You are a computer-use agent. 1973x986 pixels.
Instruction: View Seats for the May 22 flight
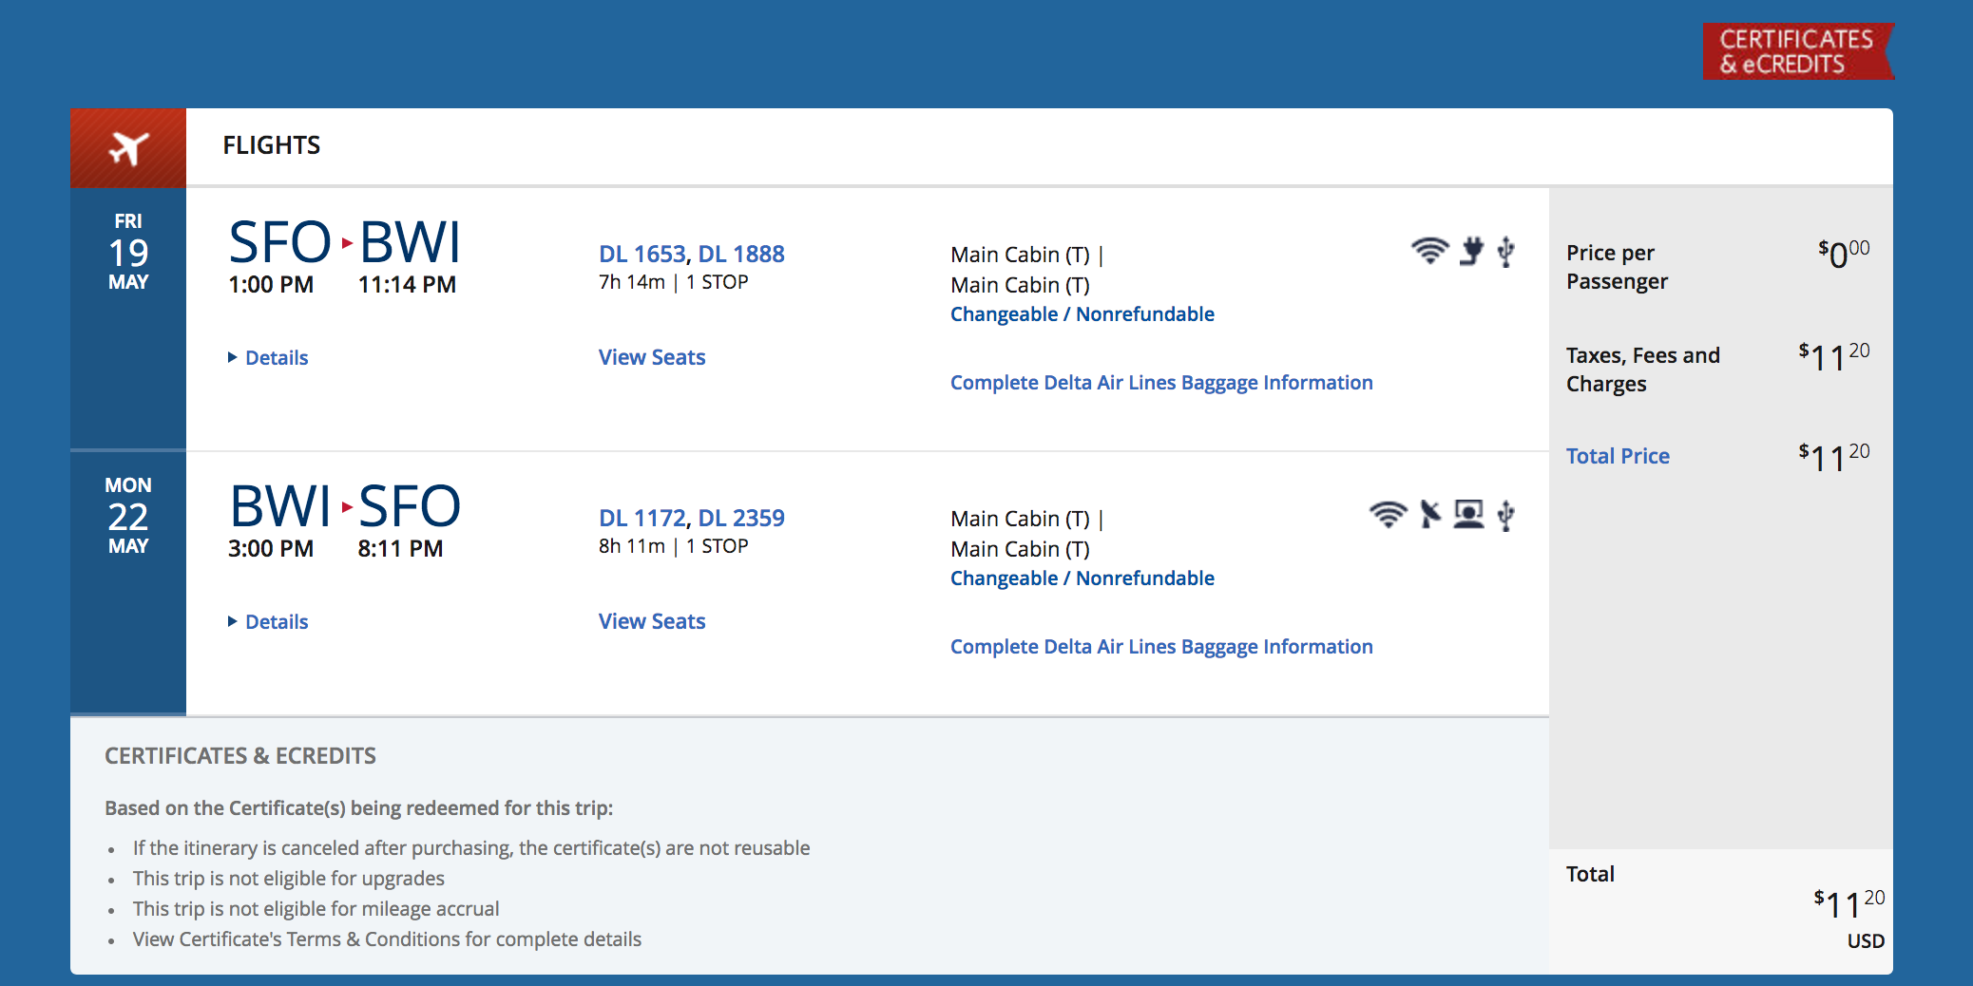pyautogui.click(x=652, y=622)
